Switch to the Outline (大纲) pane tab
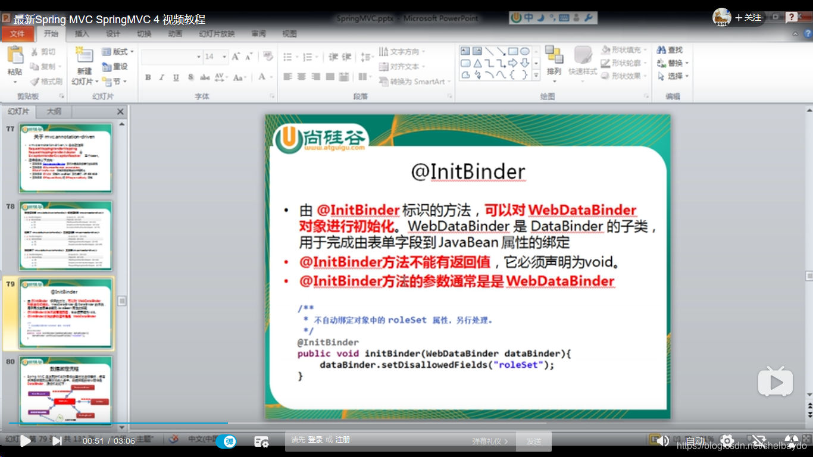 [54, 112]
